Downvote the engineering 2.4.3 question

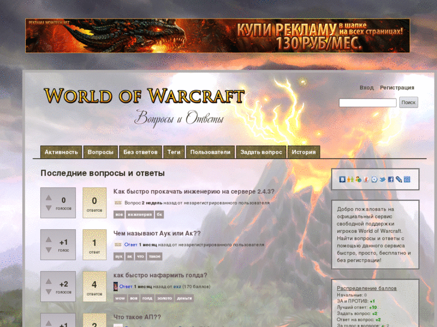point(49,208)
